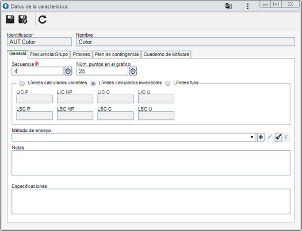This screenshot has height=231, width=302.
Task: Add a new Método de ensayo with plus icon
Action: (261, 137)
